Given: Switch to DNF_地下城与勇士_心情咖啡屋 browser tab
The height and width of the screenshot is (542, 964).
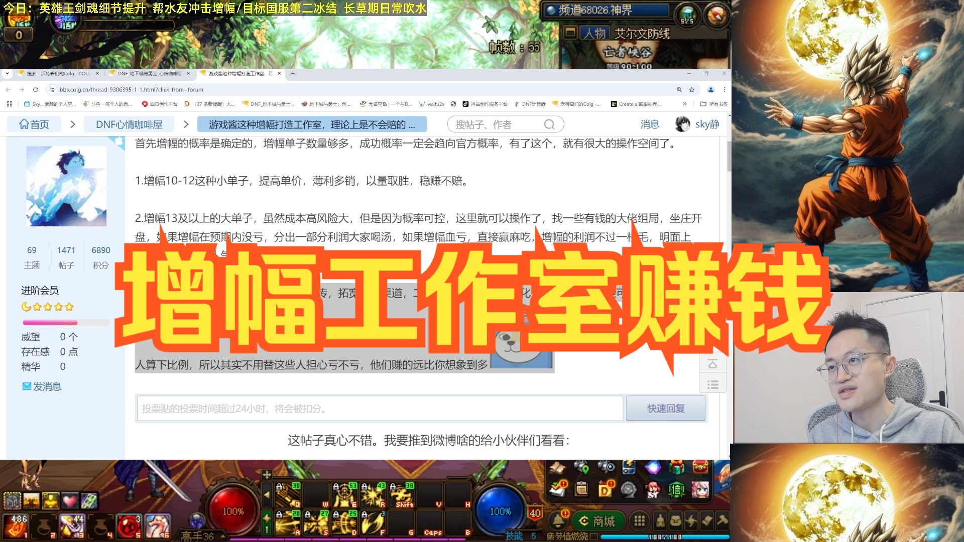Looking at the screenshot, I should tap(149, 73).
